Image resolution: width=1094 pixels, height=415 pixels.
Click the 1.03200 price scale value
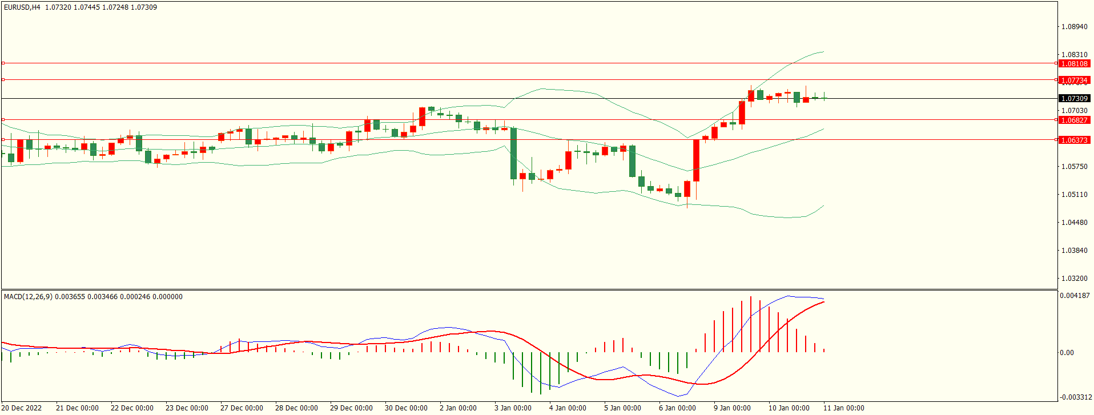pyautogui.click(x=1074, y=279)
